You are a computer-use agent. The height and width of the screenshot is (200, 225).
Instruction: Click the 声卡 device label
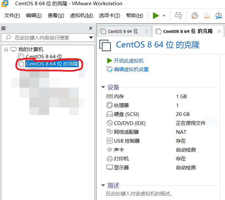tap(119, 150)
